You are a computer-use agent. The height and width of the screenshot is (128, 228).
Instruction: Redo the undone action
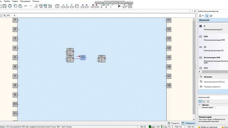[31, 6]
